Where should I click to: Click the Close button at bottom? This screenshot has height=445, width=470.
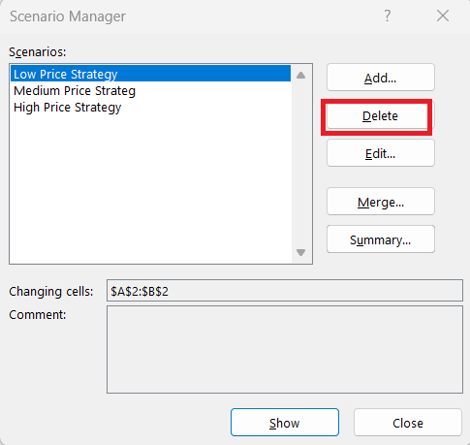tap(408, 423)
